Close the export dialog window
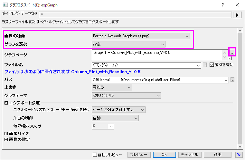Screen dimensions: 245x160 237,5
